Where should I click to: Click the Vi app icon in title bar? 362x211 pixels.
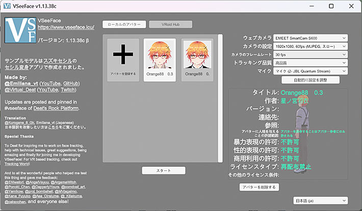tap(7, 6)
